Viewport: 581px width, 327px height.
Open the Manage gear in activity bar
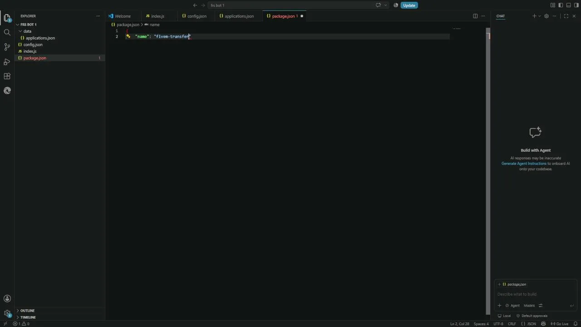coord(7,313)
